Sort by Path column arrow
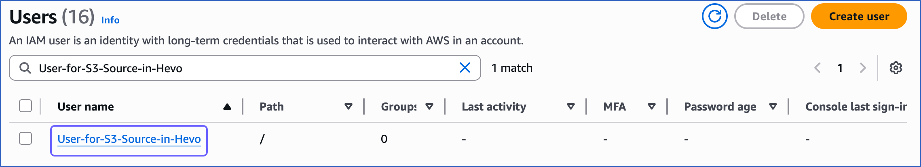The width and height of the screenshot is (921, 167). tap(348, 106)
